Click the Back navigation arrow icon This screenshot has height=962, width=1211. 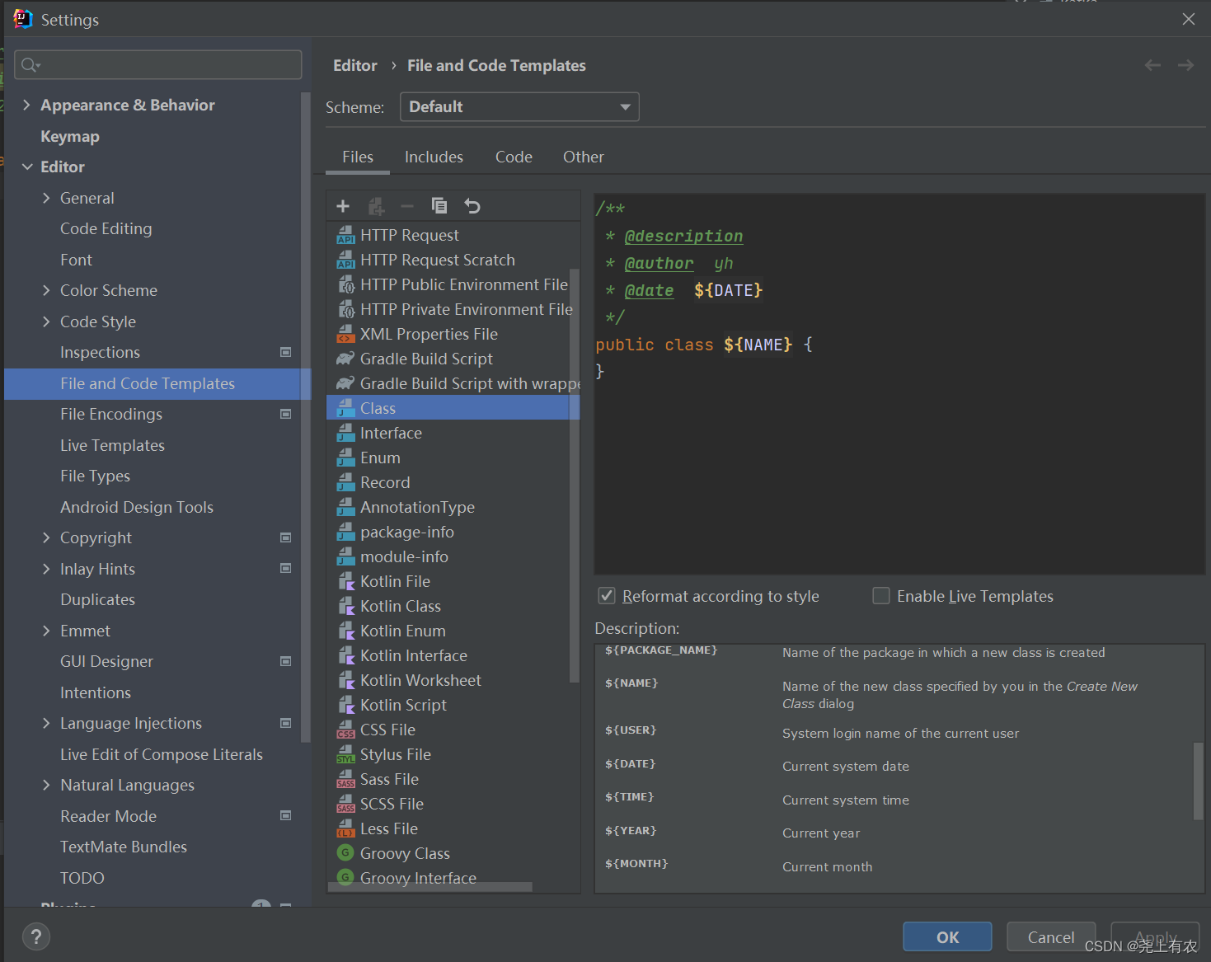[1152, 65]
